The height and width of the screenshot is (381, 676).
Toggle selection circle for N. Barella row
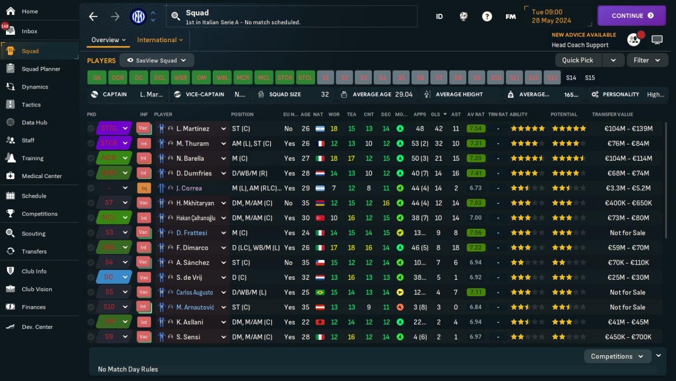coord(91,158)
